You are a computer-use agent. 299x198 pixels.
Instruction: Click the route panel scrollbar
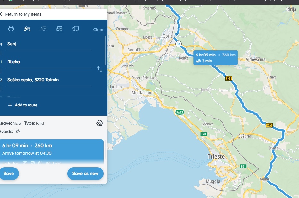point(105,51)
